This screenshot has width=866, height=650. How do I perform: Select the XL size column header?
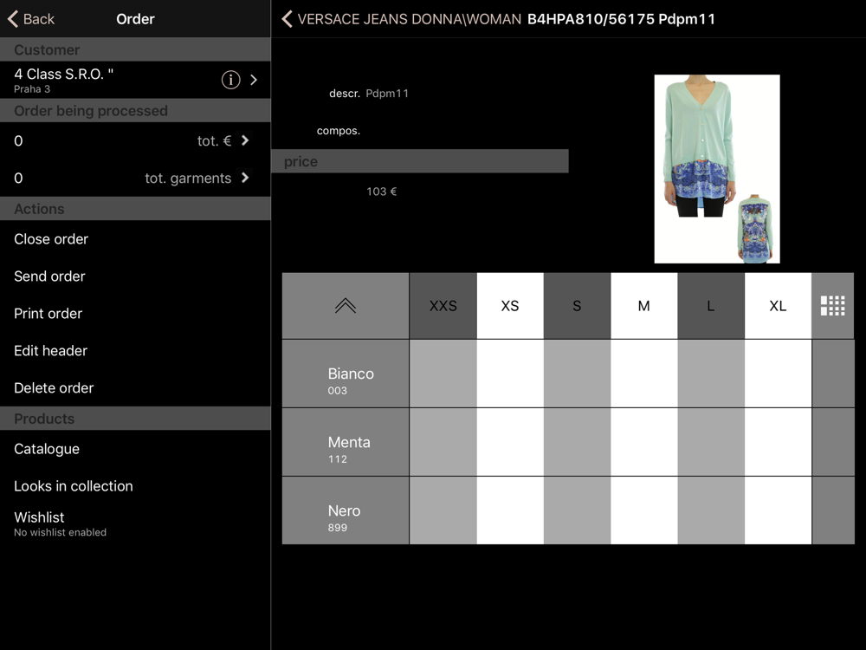coord(778,306)
